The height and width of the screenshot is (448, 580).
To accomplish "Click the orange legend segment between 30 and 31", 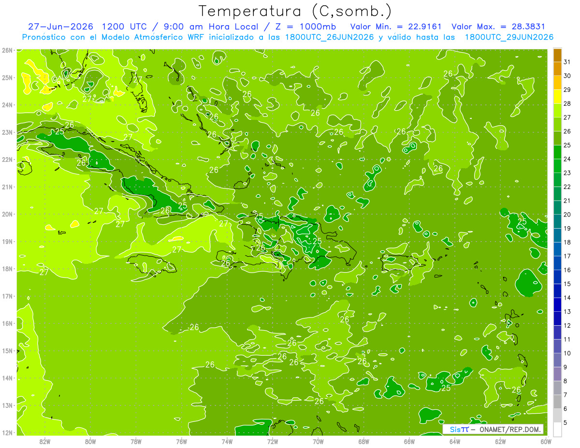I will click(557, 69).
